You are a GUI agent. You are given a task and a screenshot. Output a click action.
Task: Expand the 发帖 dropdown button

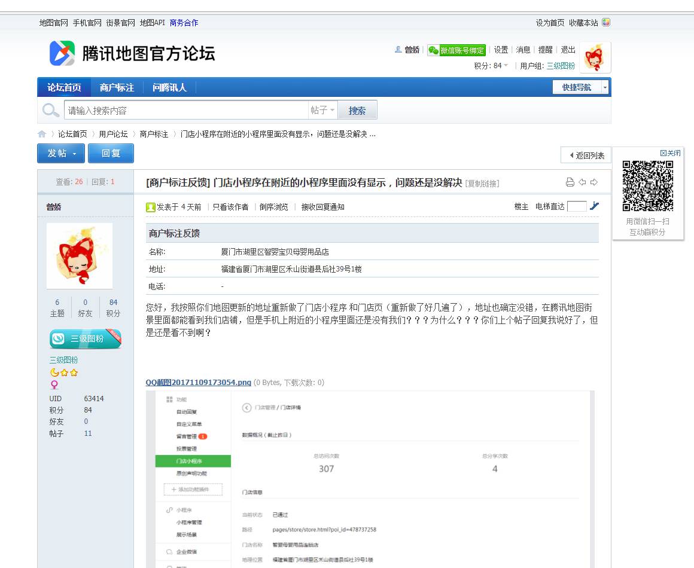pyautogui.click(x=61, y=153)
